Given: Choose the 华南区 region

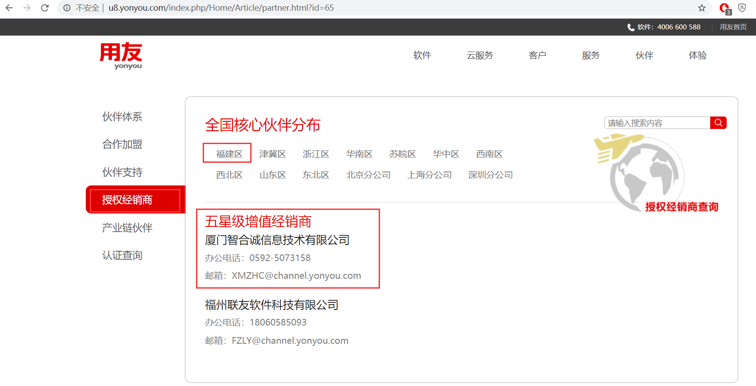Looking at the screenshot, I should [359, 154].
